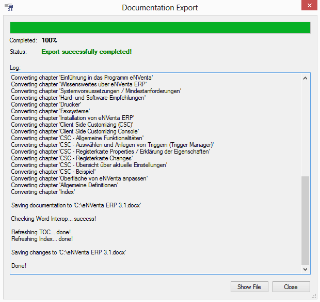
Task: Click the window resize grip
Action: (314, 296)
